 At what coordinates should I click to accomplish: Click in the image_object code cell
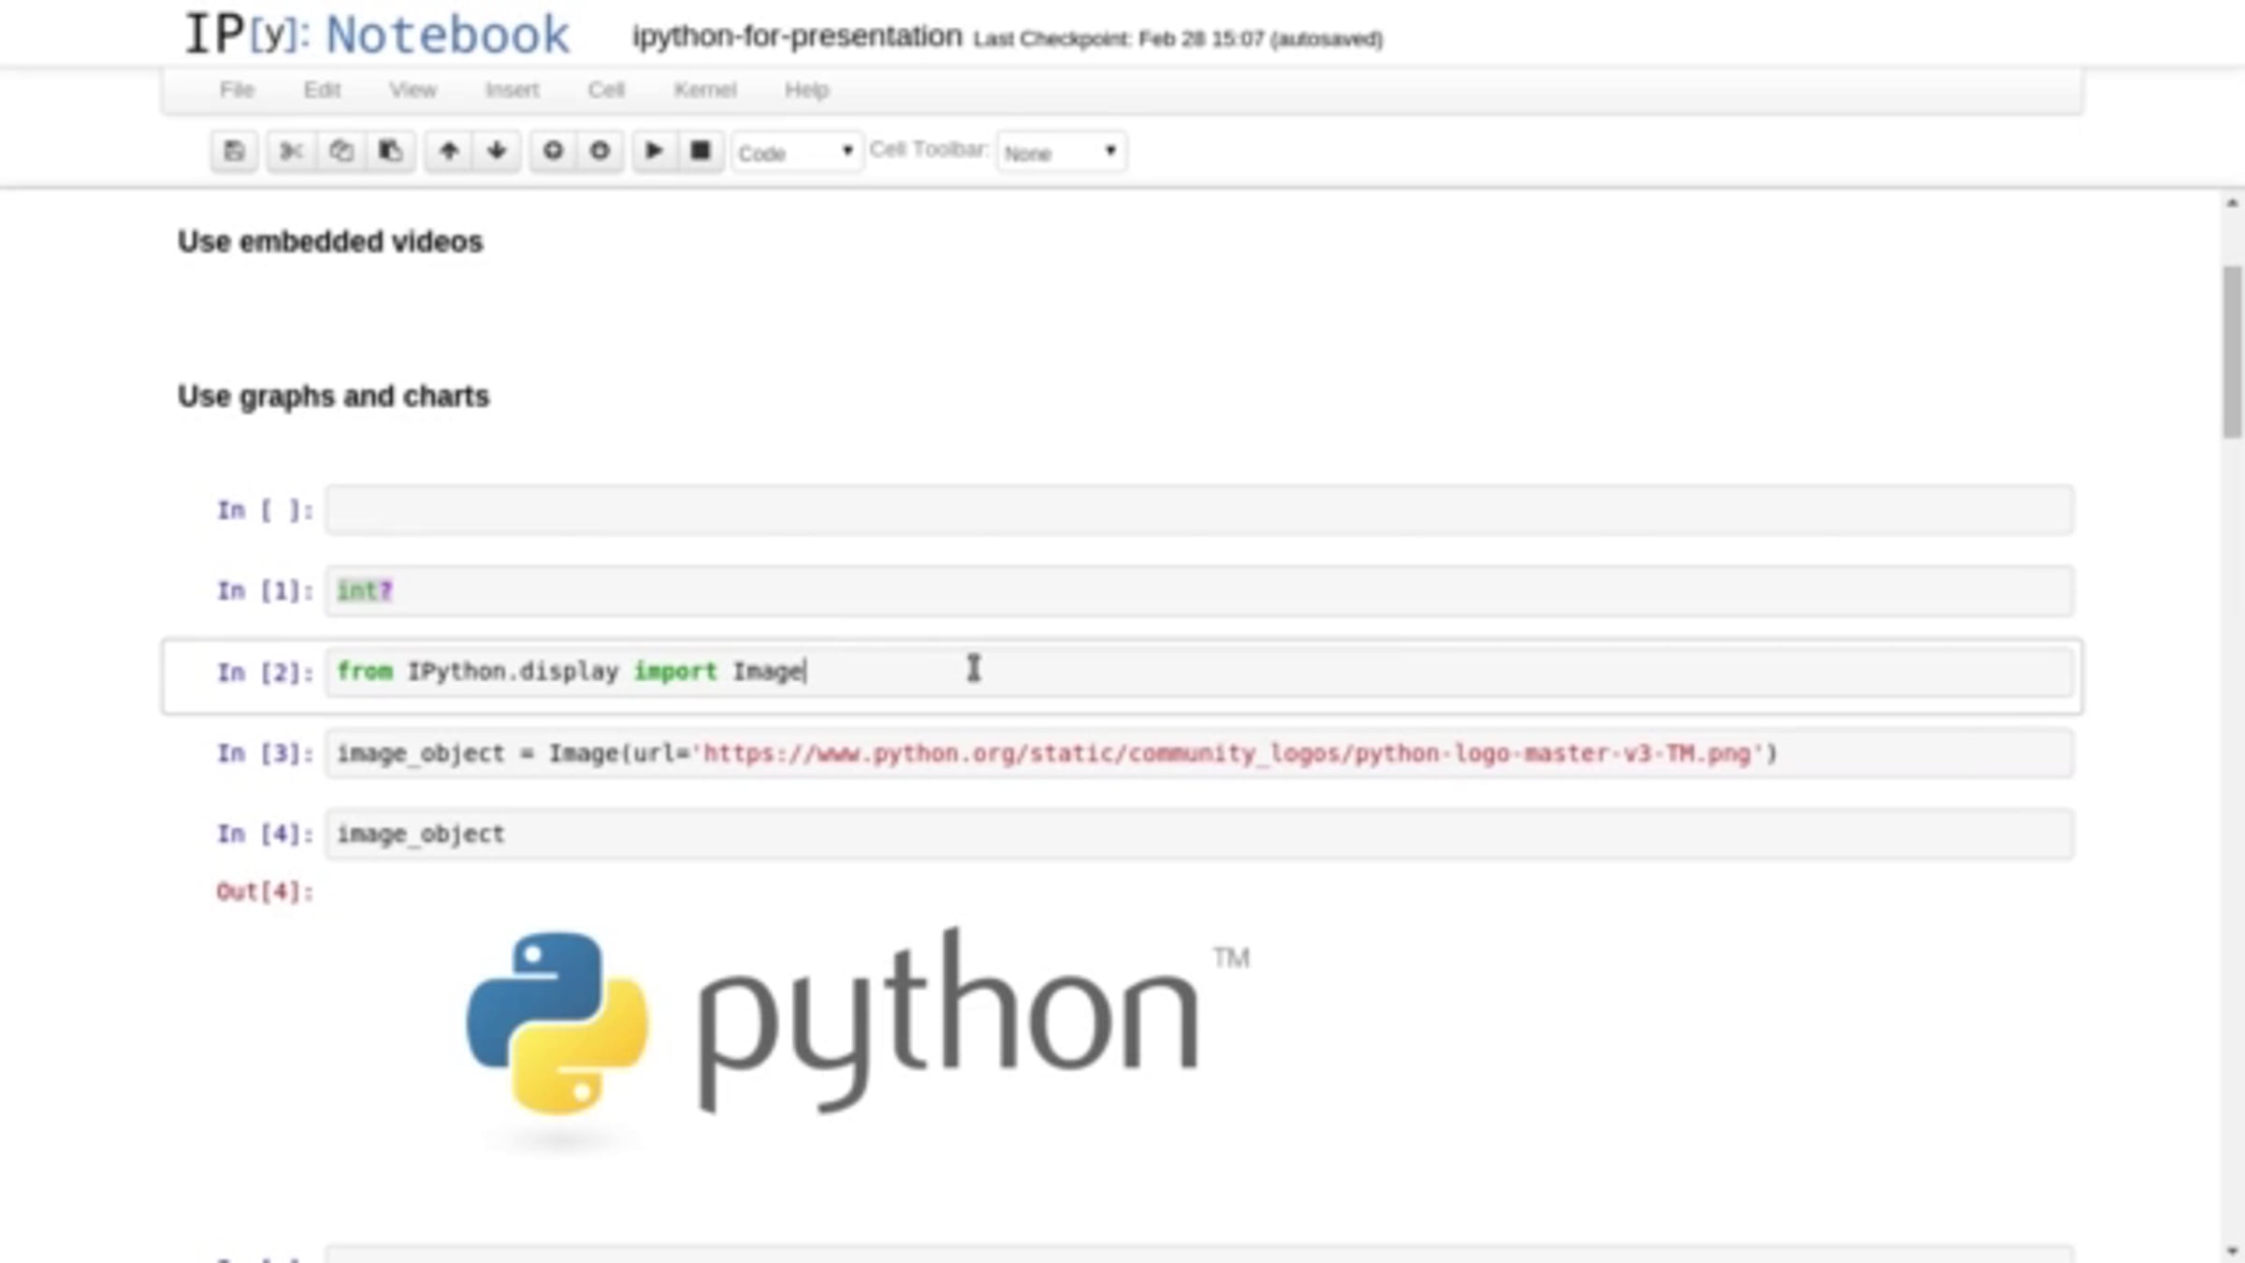(1197, 834)
